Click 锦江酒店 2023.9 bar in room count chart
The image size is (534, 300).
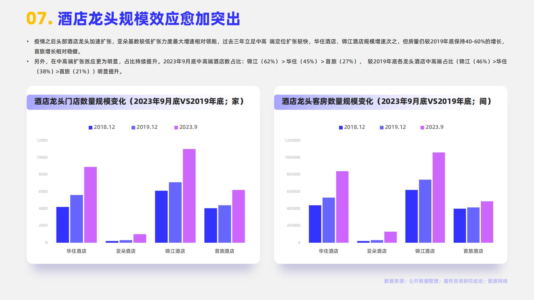(439, 197)
